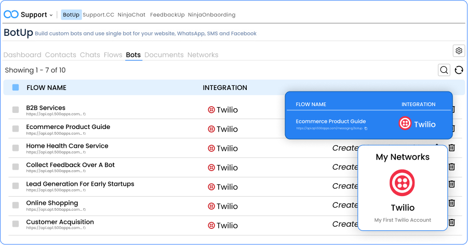This screenshot has width=468, height=245.
Task: Refresh the bots list
Action: tap(459, 70)
